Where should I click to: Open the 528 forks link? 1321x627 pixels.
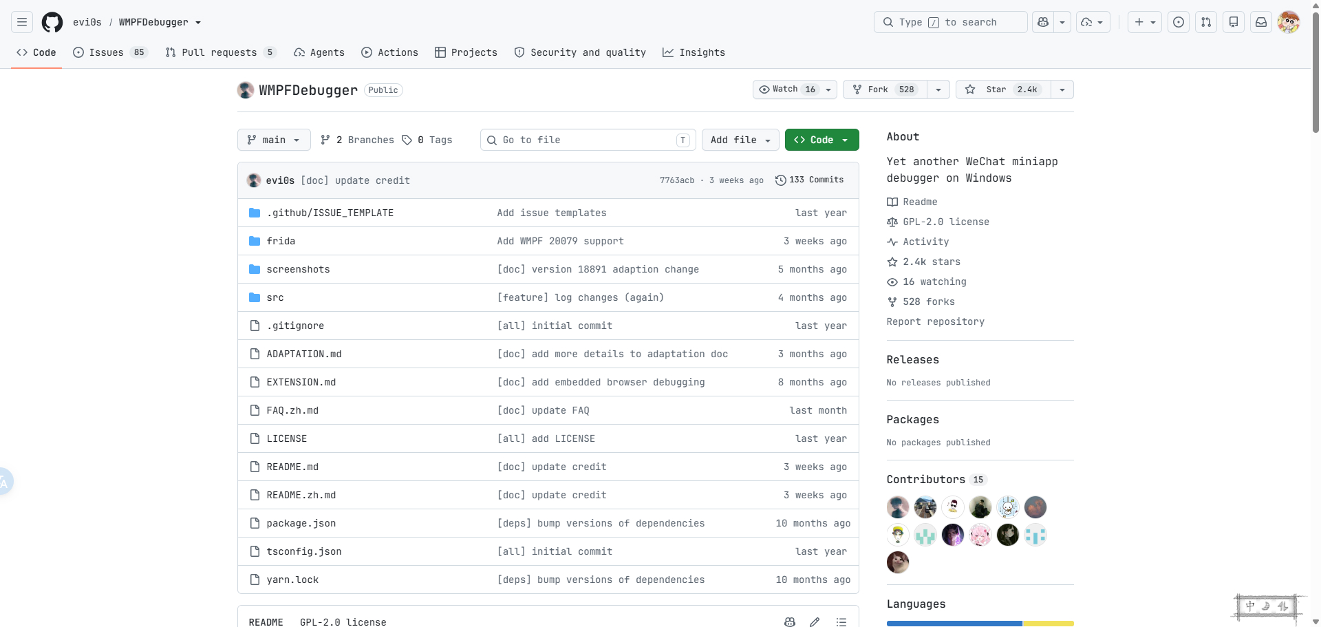[x=921, y=301]
